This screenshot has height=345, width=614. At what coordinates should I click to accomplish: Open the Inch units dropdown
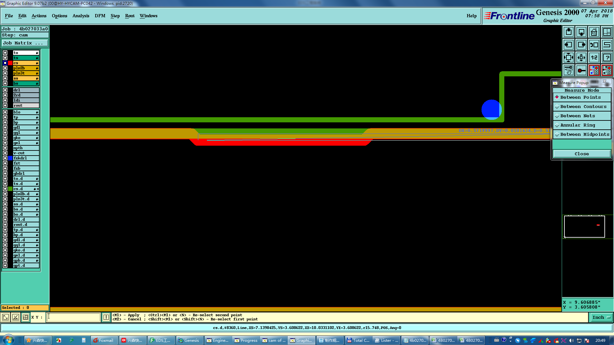601,317
